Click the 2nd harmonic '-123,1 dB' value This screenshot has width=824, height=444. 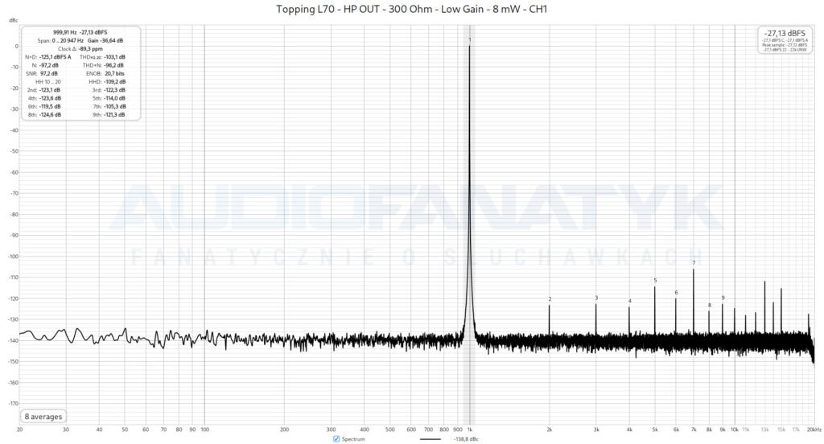point(50,90)
